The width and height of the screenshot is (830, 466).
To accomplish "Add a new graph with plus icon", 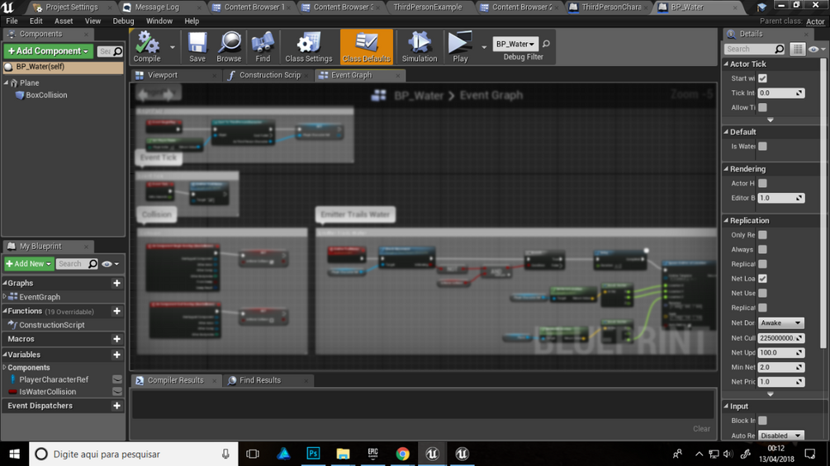I will pyautogui.click(x=117, y=283).
